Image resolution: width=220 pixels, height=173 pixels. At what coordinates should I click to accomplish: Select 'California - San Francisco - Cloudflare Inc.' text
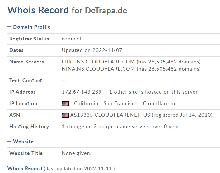(127, 103)
